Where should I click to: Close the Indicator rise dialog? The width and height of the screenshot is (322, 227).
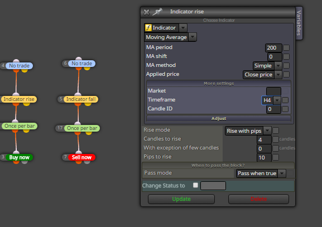pos(146,12)
